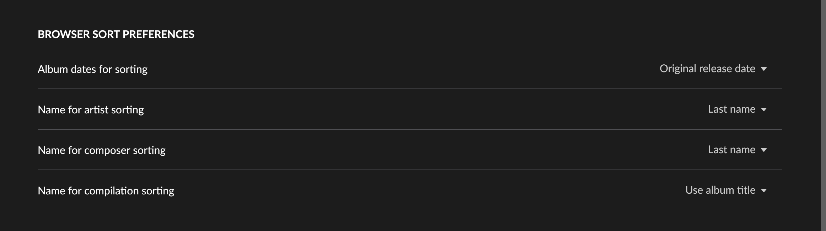Select the Name for compilation sorting label
This screenshot has height=231, width=826.
point(106,190)
